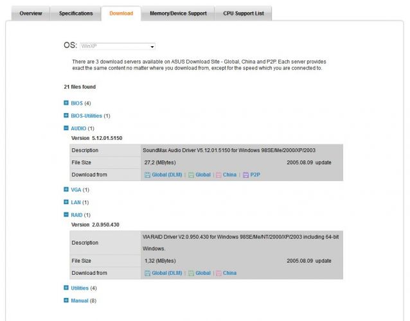The height and width of the screenshot is (321, 410).
Task: Expand the Utilities section plus icon
Action: (66, 288)
